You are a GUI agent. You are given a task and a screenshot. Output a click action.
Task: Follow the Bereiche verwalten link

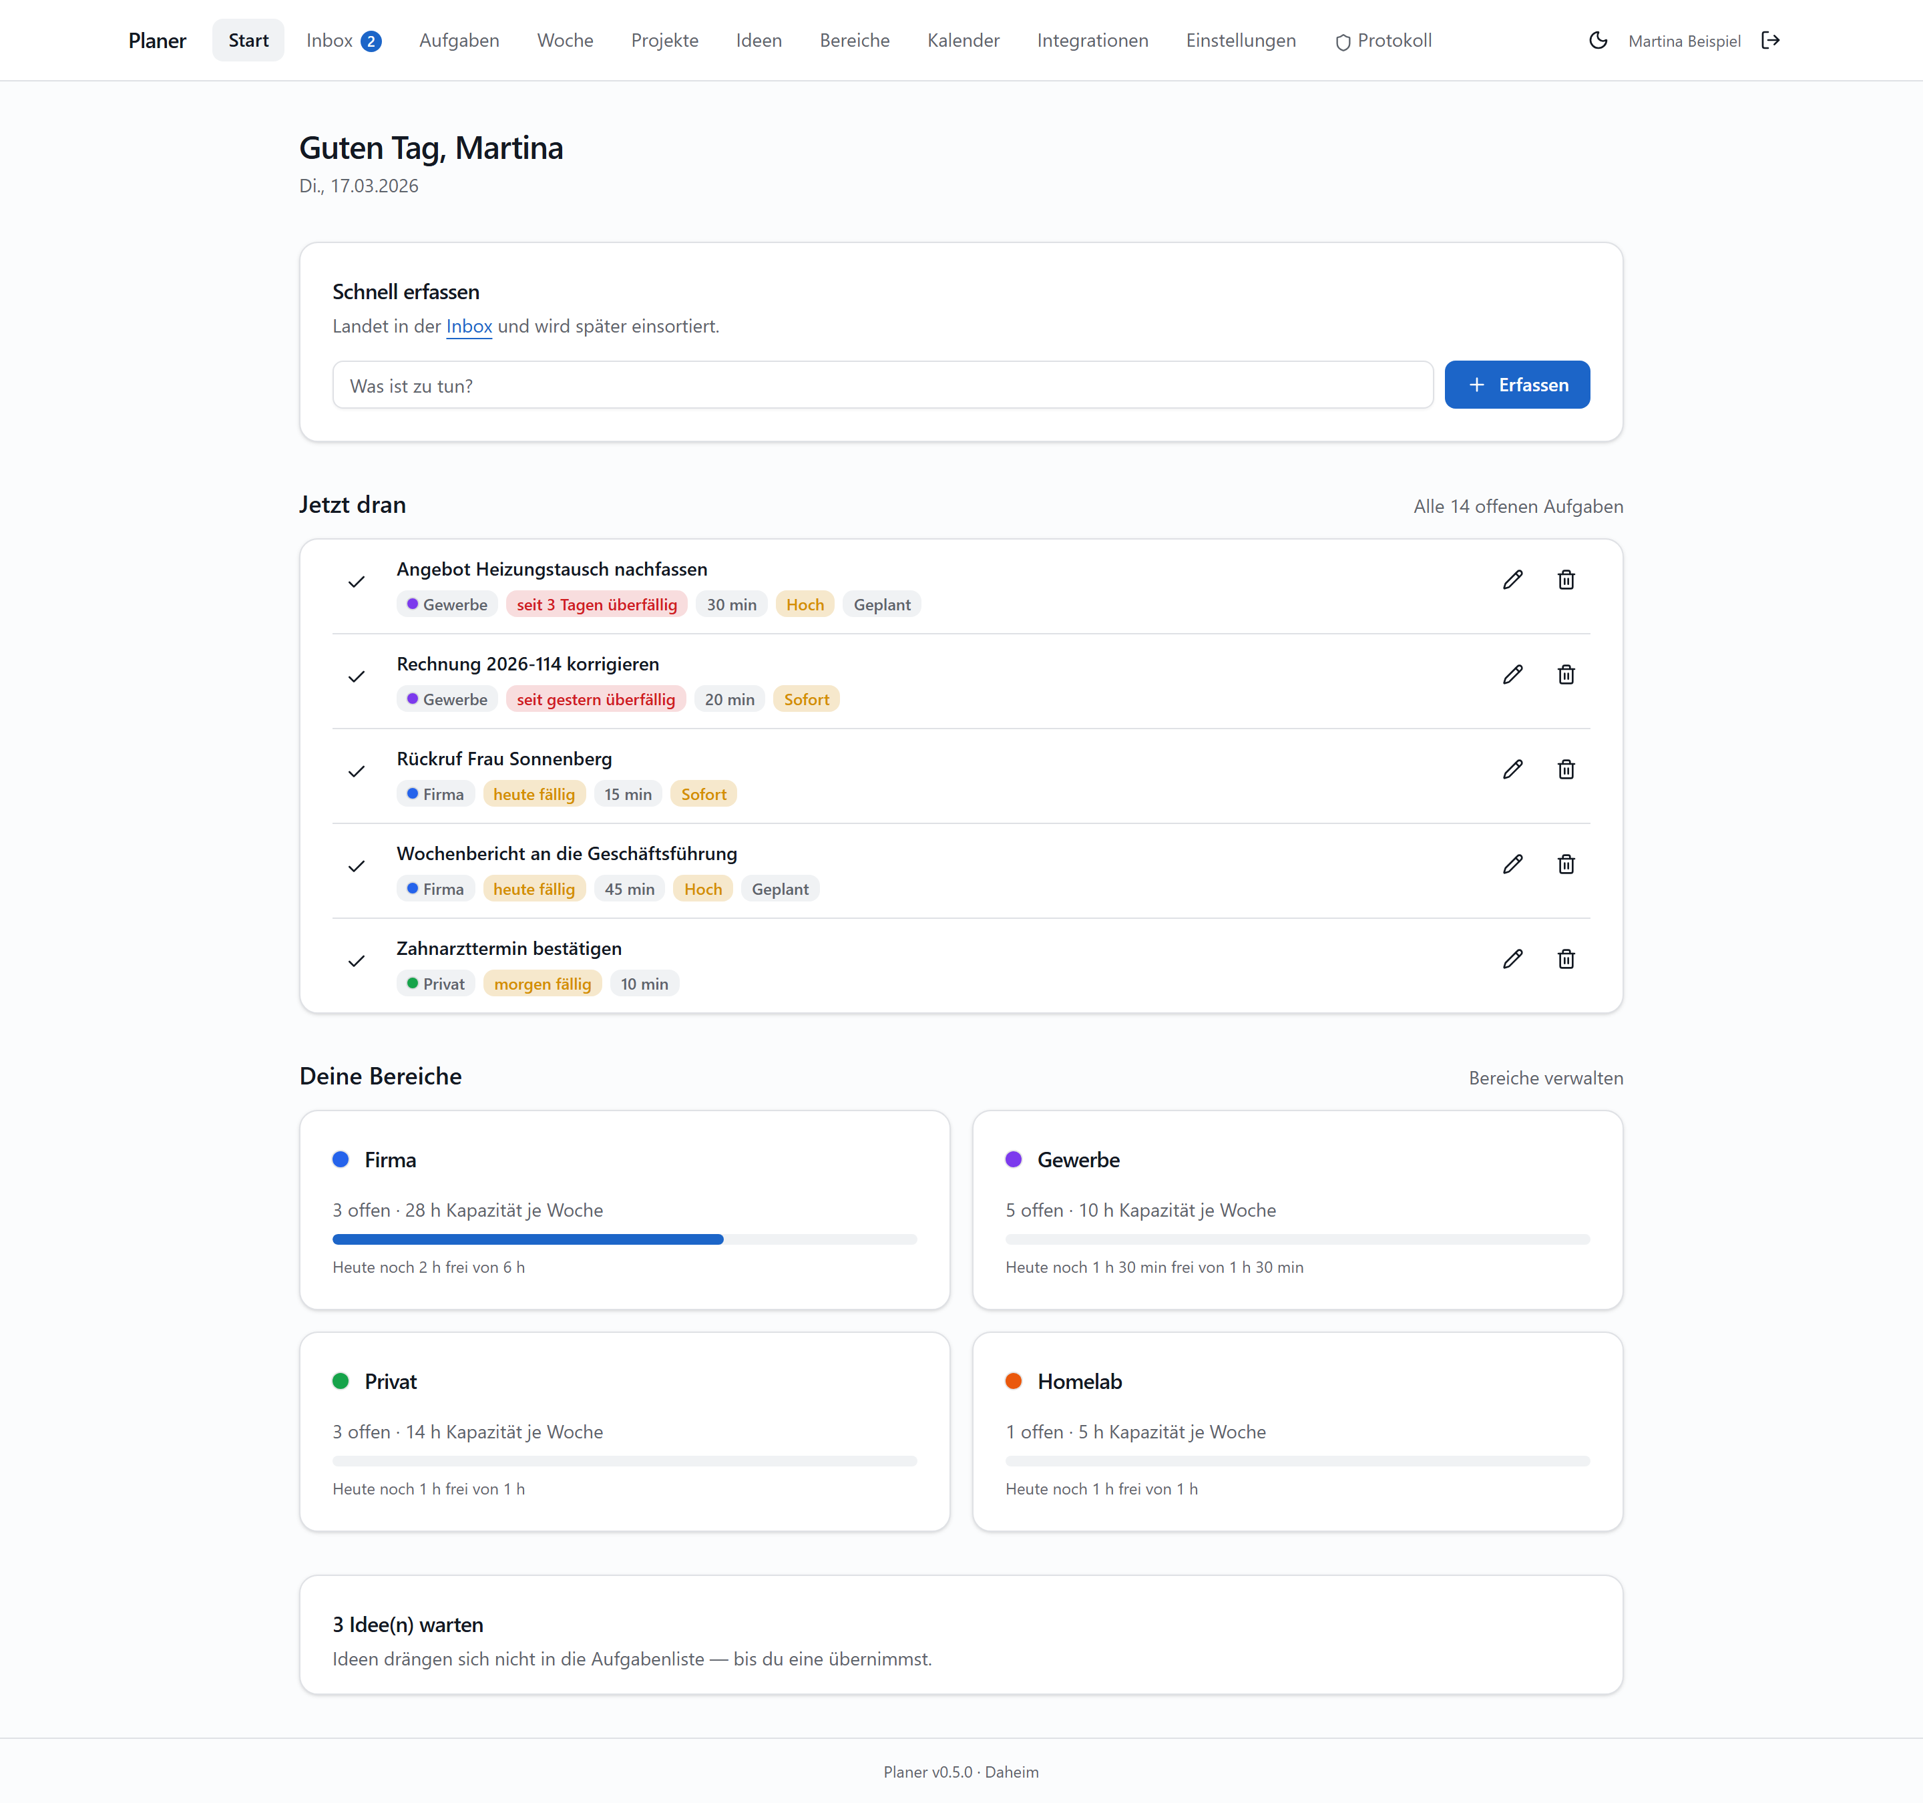(x=1546, y=1078)
